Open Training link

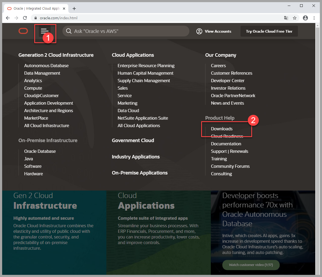point(219,159)
